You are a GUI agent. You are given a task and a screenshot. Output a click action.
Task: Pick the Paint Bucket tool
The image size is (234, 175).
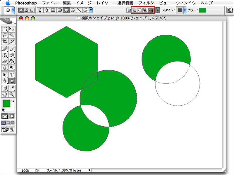(12, 61)
